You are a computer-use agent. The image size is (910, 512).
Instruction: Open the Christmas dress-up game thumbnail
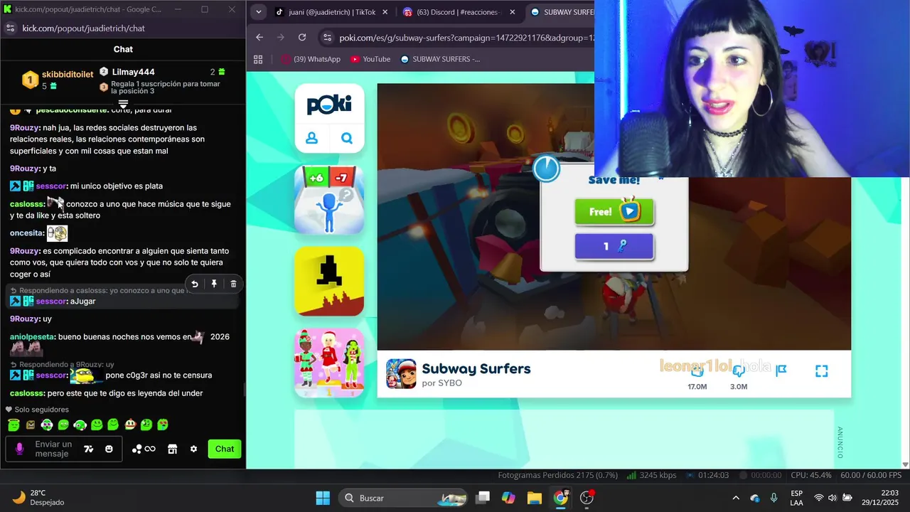[329, 362]
